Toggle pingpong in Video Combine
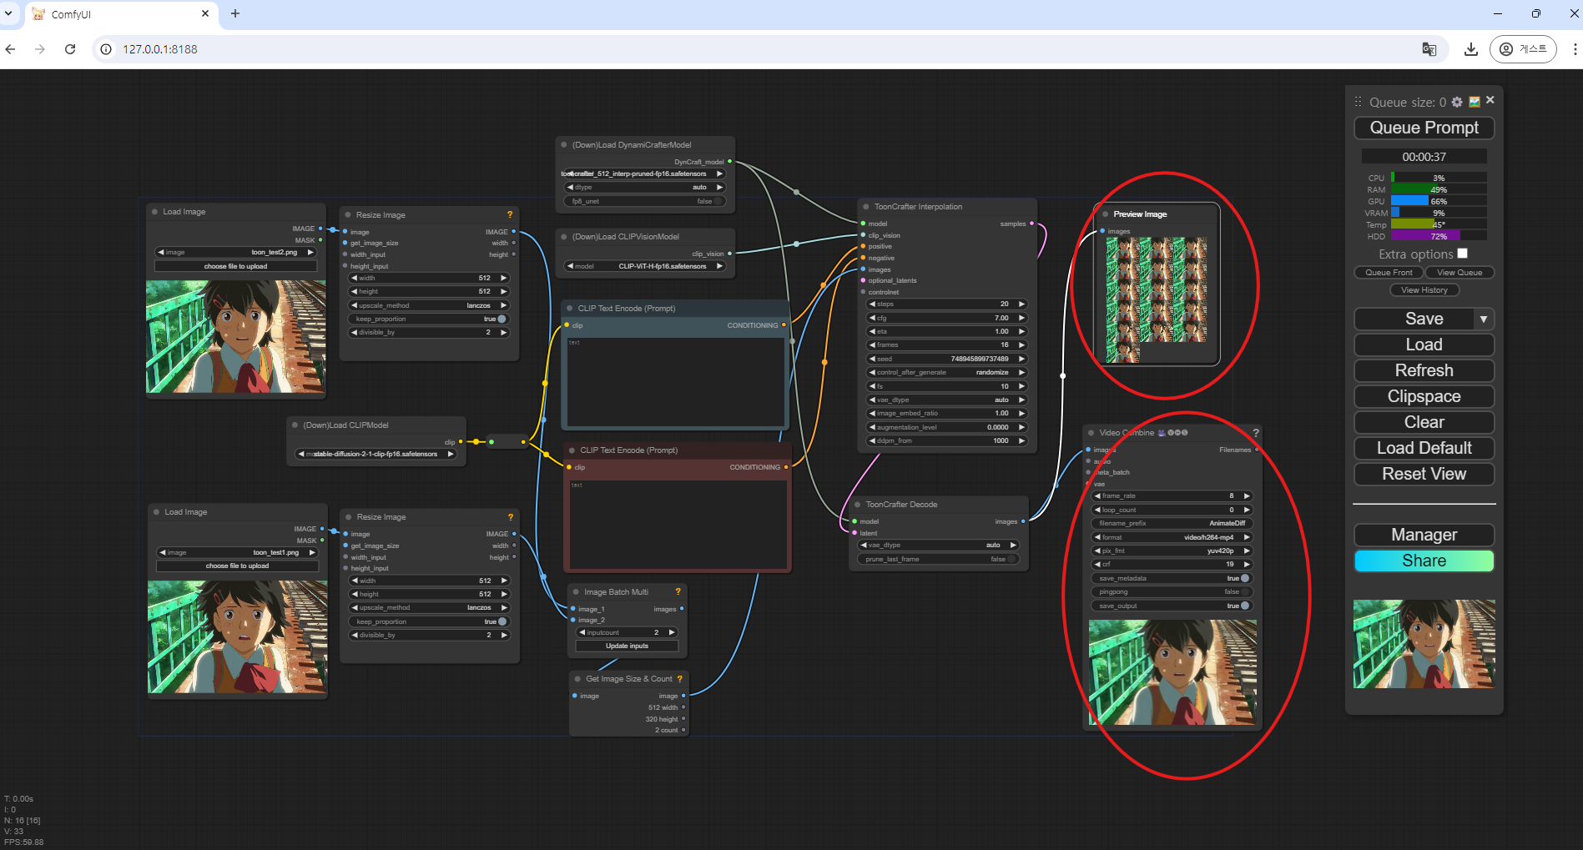1583x850 pixels. (x=1172, y=592)
